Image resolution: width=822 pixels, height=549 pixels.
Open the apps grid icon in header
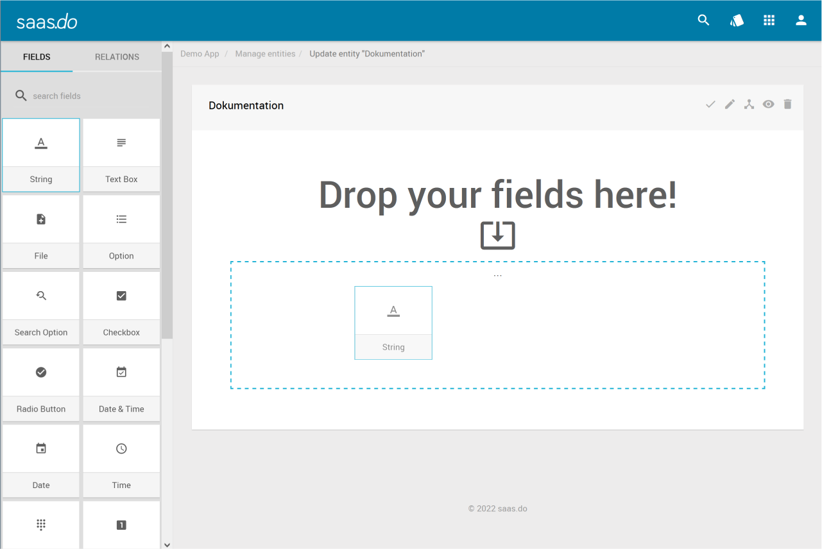769,21
